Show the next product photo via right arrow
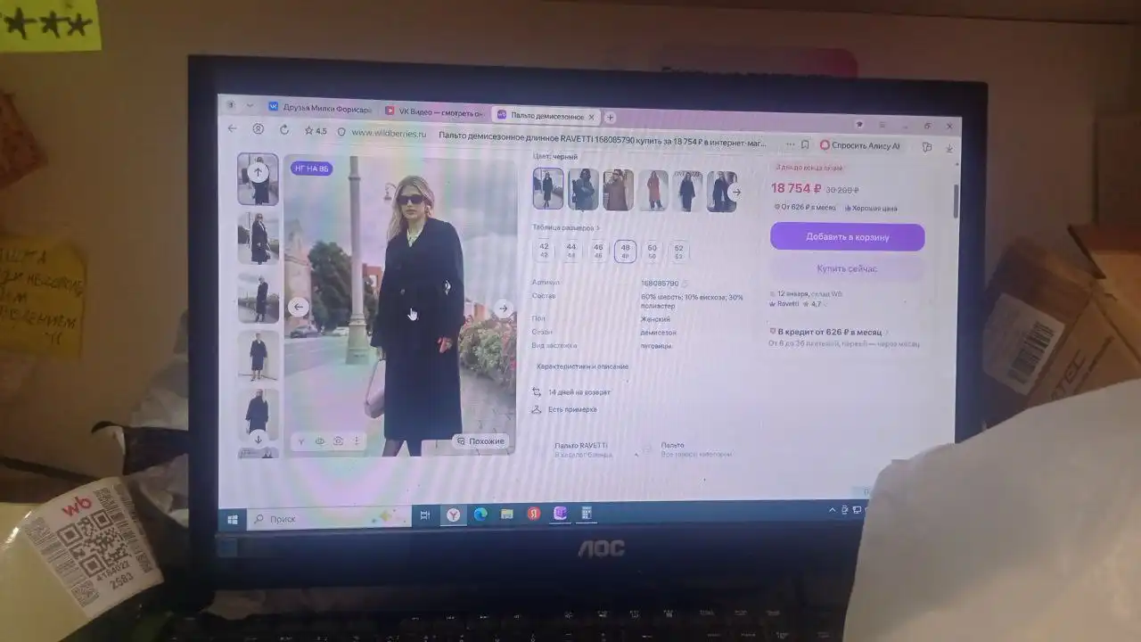This screenshot has height=642, width=1141. tap(504, 308)
